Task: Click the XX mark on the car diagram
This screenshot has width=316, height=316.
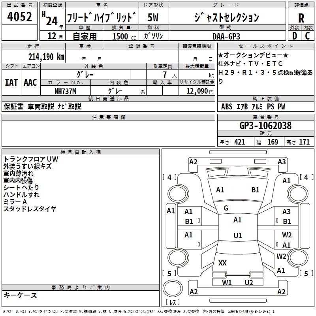Action: pos(222,263)
